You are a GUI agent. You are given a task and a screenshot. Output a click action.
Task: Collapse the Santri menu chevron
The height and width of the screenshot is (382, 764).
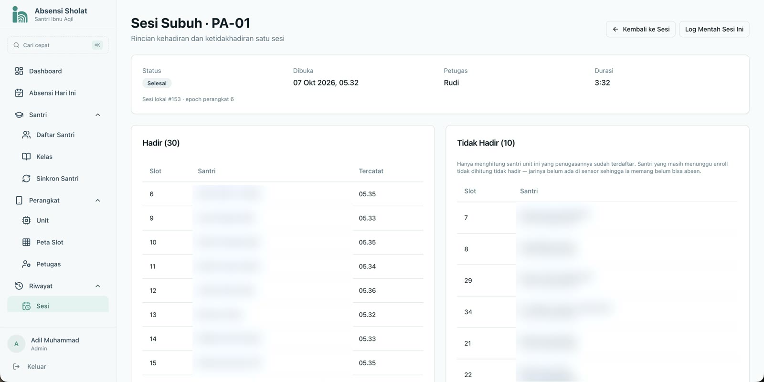(98, 115)
